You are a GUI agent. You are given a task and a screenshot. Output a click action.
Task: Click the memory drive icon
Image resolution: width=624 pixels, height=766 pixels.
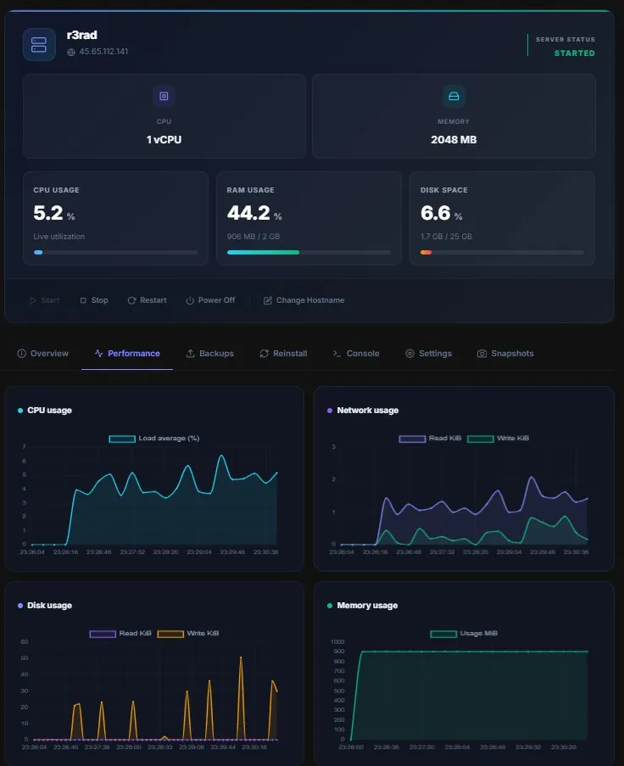click(454, 96)
